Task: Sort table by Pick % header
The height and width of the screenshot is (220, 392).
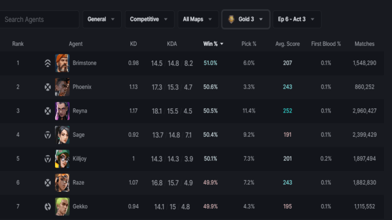Action: point(249,44)
